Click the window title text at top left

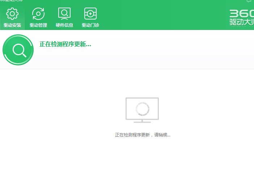(x=11, y=1)
